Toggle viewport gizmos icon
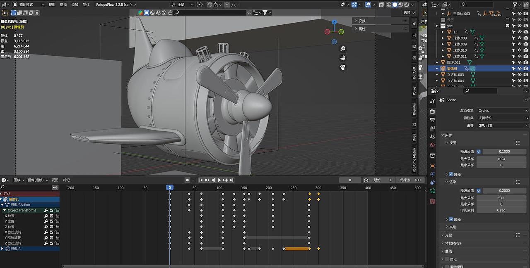The width and height of the screenshot is (530, 268). coord(354,5)
